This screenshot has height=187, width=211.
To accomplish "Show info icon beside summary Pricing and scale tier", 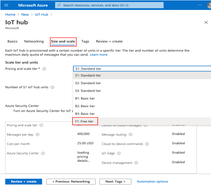I will tap(41, 125).
